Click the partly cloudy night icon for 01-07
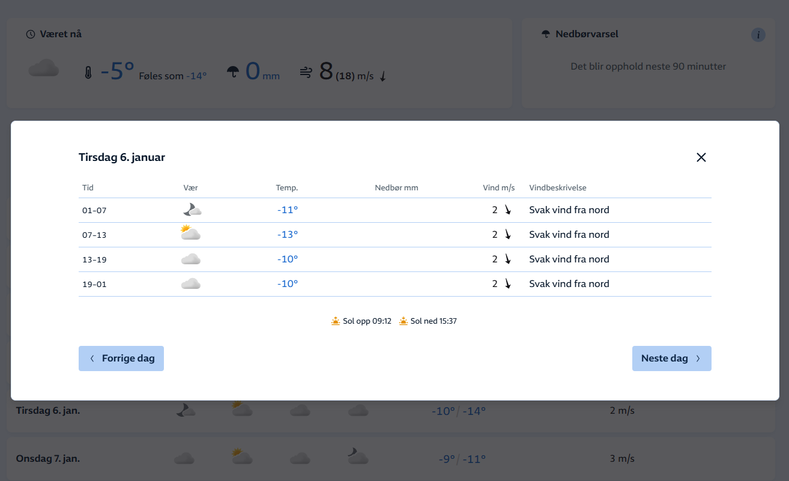The image size is (789, 481). pyautogui.click(x=192, y=210)
